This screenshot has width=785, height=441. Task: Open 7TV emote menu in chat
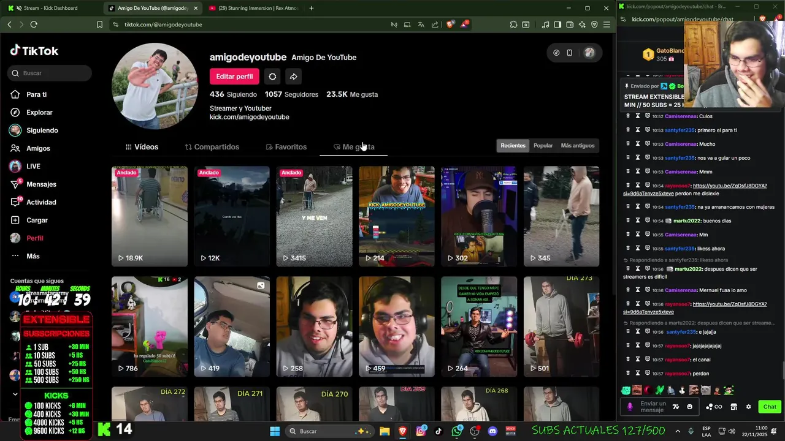coord(676,407)
